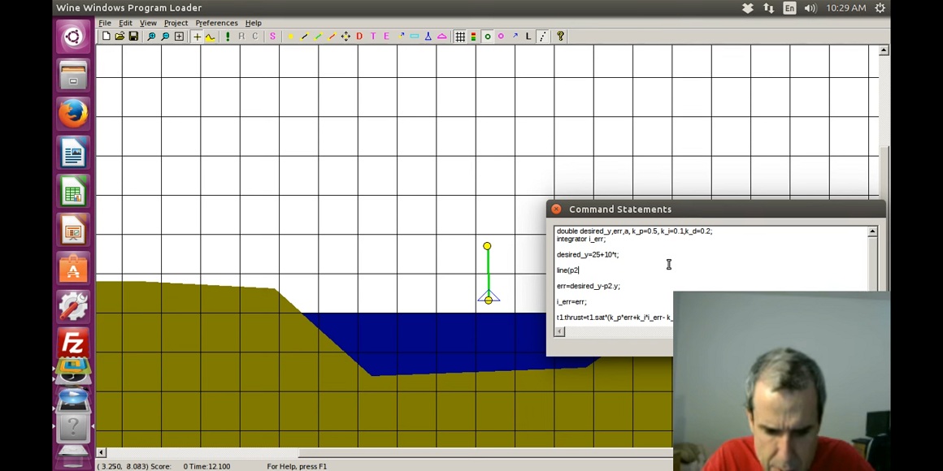The width and height of the screenshot is (943, 471).
Task: Open the Preferences menu
Action: 216,23
